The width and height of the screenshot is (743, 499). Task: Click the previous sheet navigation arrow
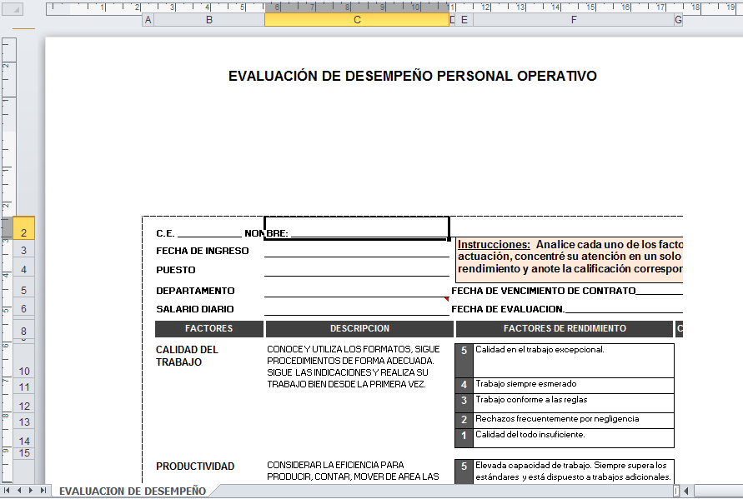tap(20, 491)
